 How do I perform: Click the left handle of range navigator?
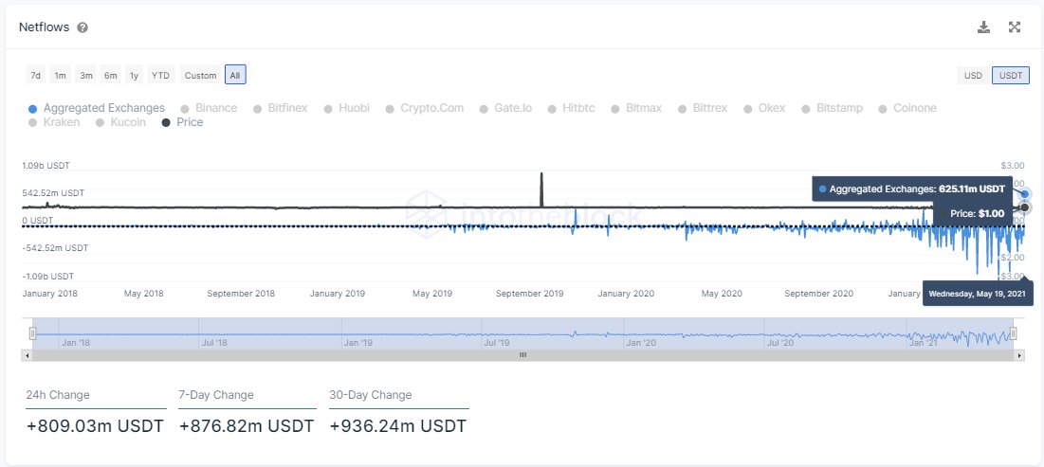32,333
